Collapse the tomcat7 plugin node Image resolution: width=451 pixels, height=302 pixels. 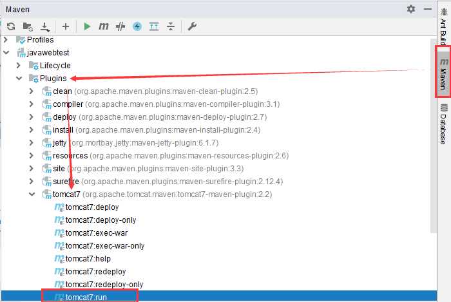32,194
